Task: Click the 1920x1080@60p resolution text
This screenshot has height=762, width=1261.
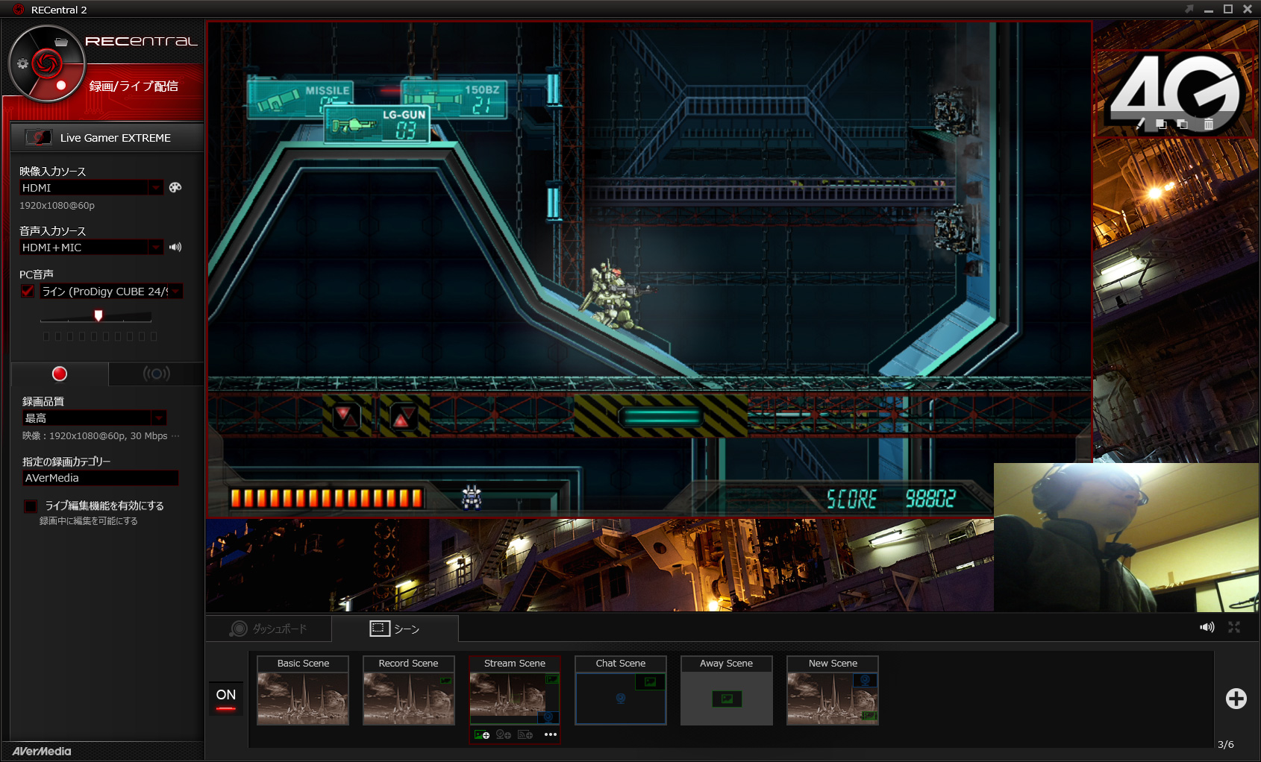Action: coord(57,205)
